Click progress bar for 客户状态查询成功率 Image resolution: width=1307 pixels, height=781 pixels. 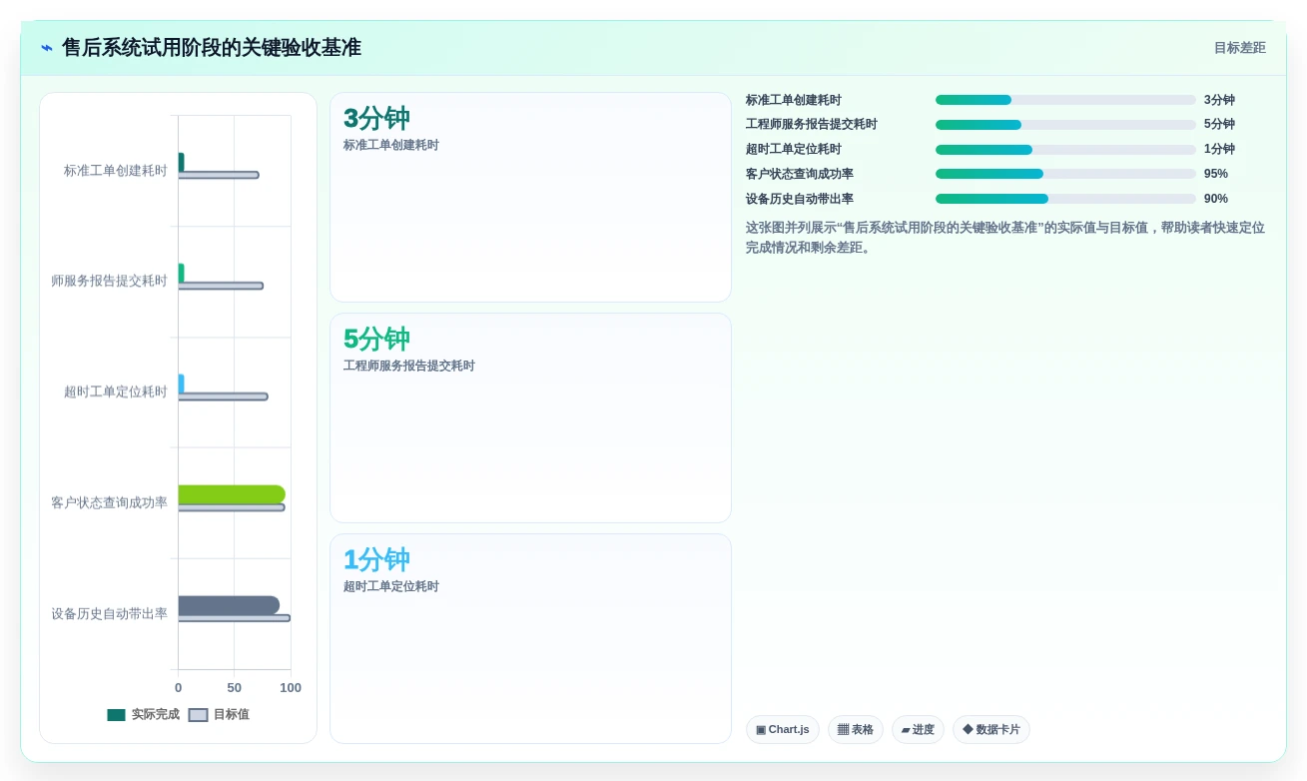click(1065, 174)
